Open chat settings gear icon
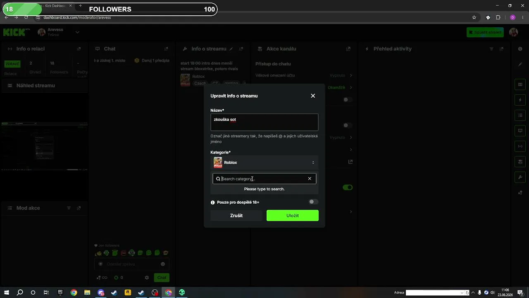This screenshot has width=529, height=298. click(147, 278)
